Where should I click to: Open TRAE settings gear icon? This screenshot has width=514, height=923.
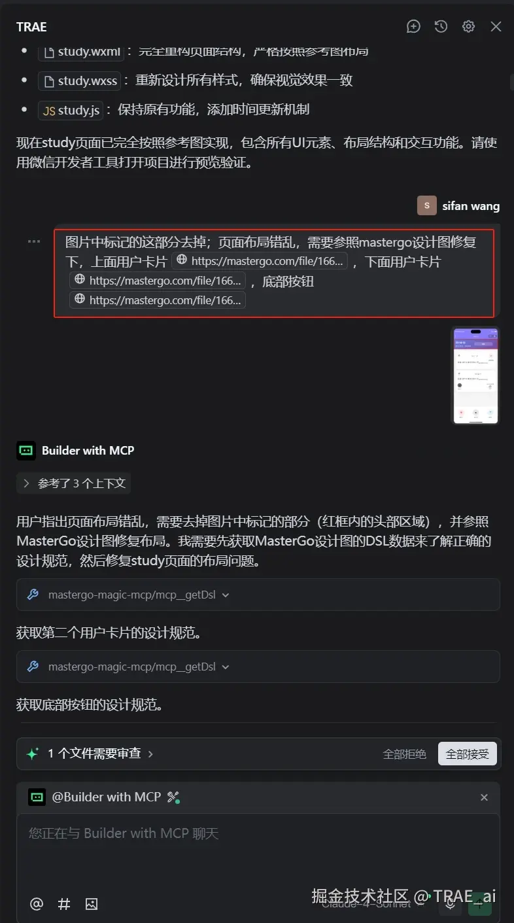pyautogui.click(x=468, y=26)
